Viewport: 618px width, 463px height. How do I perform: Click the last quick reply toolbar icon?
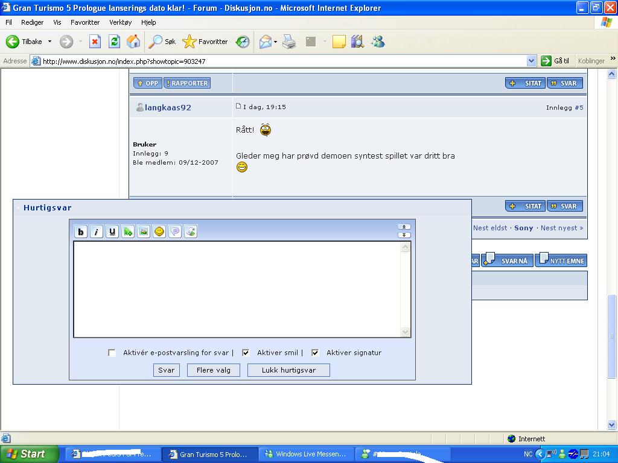click(x=191, y=231)
